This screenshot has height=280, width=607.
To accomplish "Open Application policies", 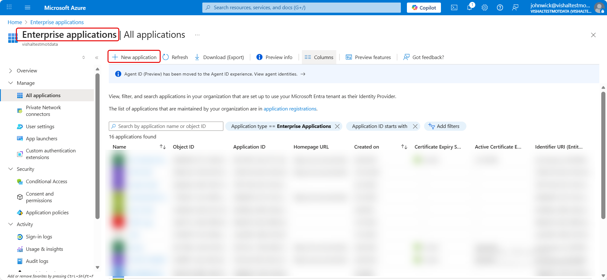I will [x=47, y=212].
